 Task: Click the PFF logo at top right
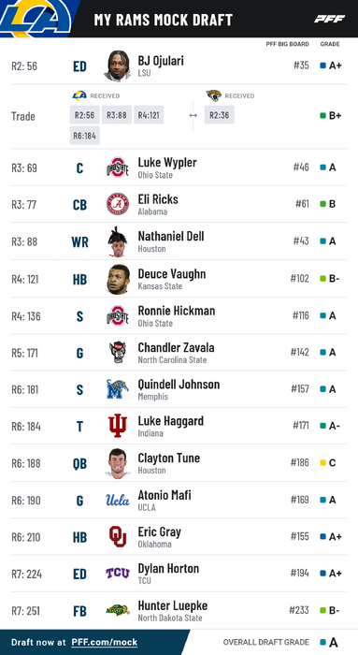pos(329,19)
